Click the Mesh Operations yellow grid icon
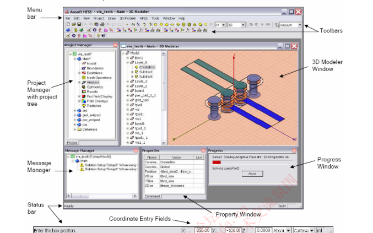 (84, 78)
